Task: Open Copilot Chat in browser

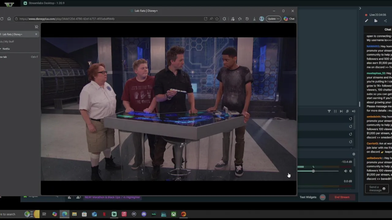Action: [x=289, y=19]
